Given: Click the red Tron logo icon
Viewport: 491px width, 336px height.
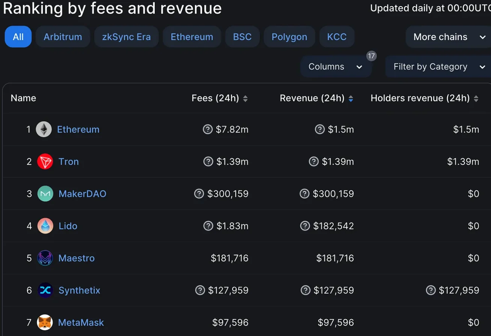Looking at the screenshot, I should point(45,162).
